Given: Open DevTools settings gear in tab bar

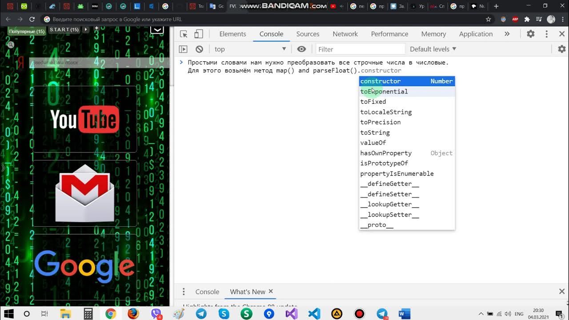Looking at the screenshot, I should point(531,34).
